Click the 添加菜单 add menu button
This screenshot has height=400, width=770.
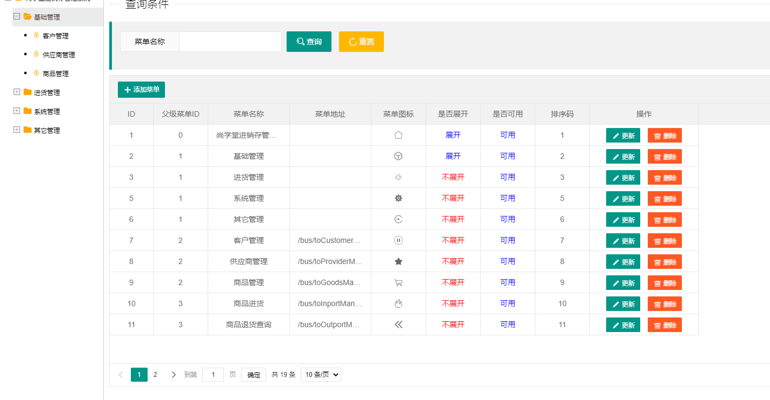pyautogui.click(x=141, y=90)
